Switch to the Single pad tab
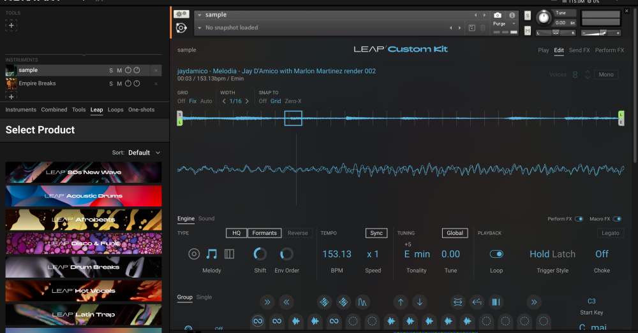The width and height of the screenshot is (638, 333). 204,297
